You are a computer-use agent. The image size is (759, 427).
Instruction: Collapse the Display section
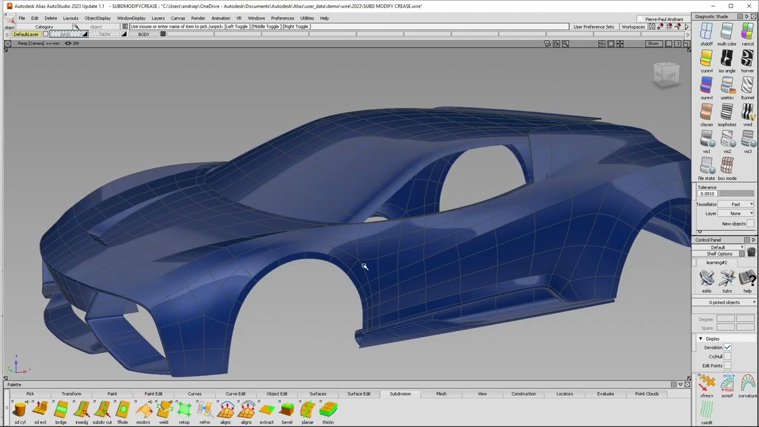coord(700,339)
